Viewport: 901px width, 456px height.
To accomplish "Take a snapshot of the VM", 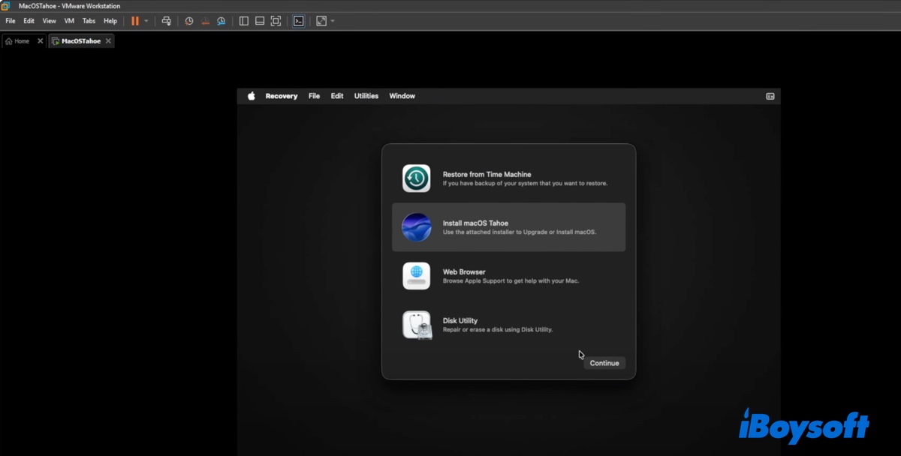I will 189,21.
